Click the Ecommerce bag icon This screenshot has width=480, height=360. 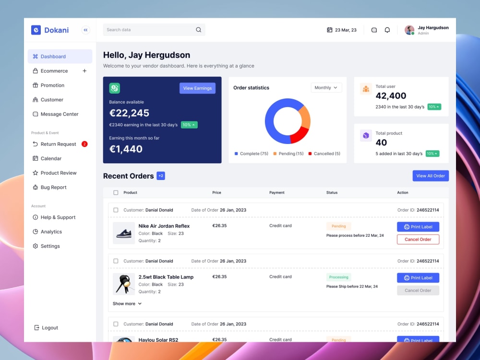(x=35, y=71)
